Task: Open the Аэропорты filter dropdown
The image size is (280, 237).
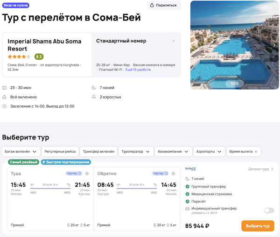Action: click(209, 151)
